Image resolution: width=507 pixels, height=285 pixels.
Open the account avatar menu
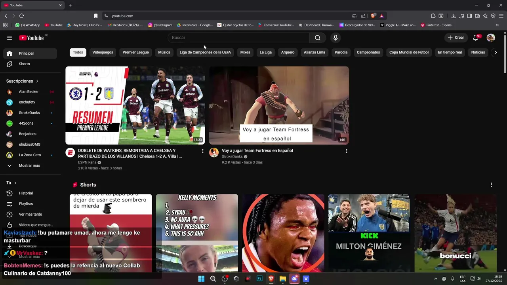(491, 38)
